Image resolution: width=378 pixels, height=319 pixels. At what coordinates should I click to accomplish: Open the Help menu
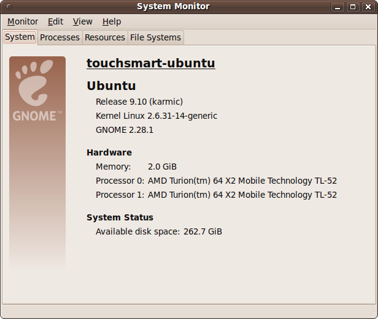coord(112,21)
